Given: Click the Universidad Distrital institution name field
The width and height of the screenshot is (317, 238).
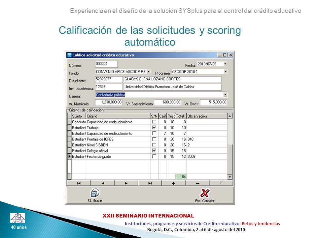Looking at the screenshot, I should click(172, 87).
